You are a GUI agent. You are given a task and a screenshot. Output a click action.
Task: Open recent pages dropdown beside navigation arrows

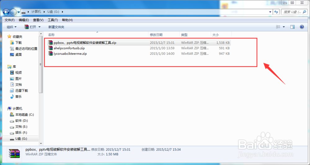tap(18, 12)
